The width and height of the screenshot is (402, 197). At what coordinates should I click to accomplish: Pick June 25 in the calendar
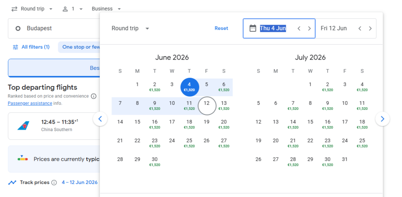coord(189,143)
